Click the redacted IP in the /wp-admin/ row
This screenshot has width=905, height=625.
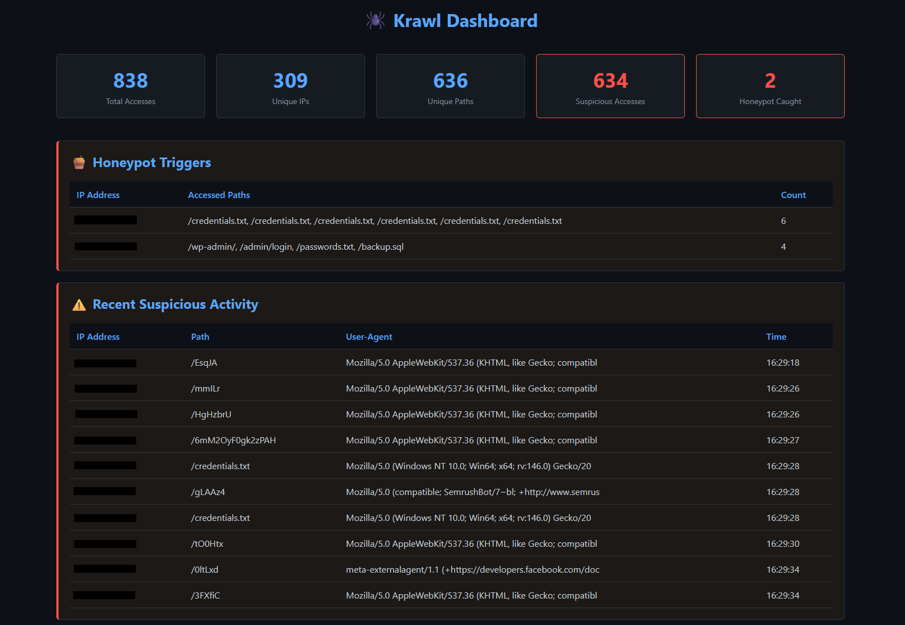pos(105,246)
